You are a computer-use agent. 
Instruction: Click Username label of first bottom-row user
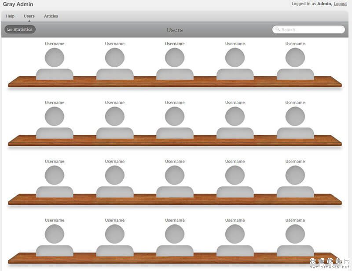[55, 220]
